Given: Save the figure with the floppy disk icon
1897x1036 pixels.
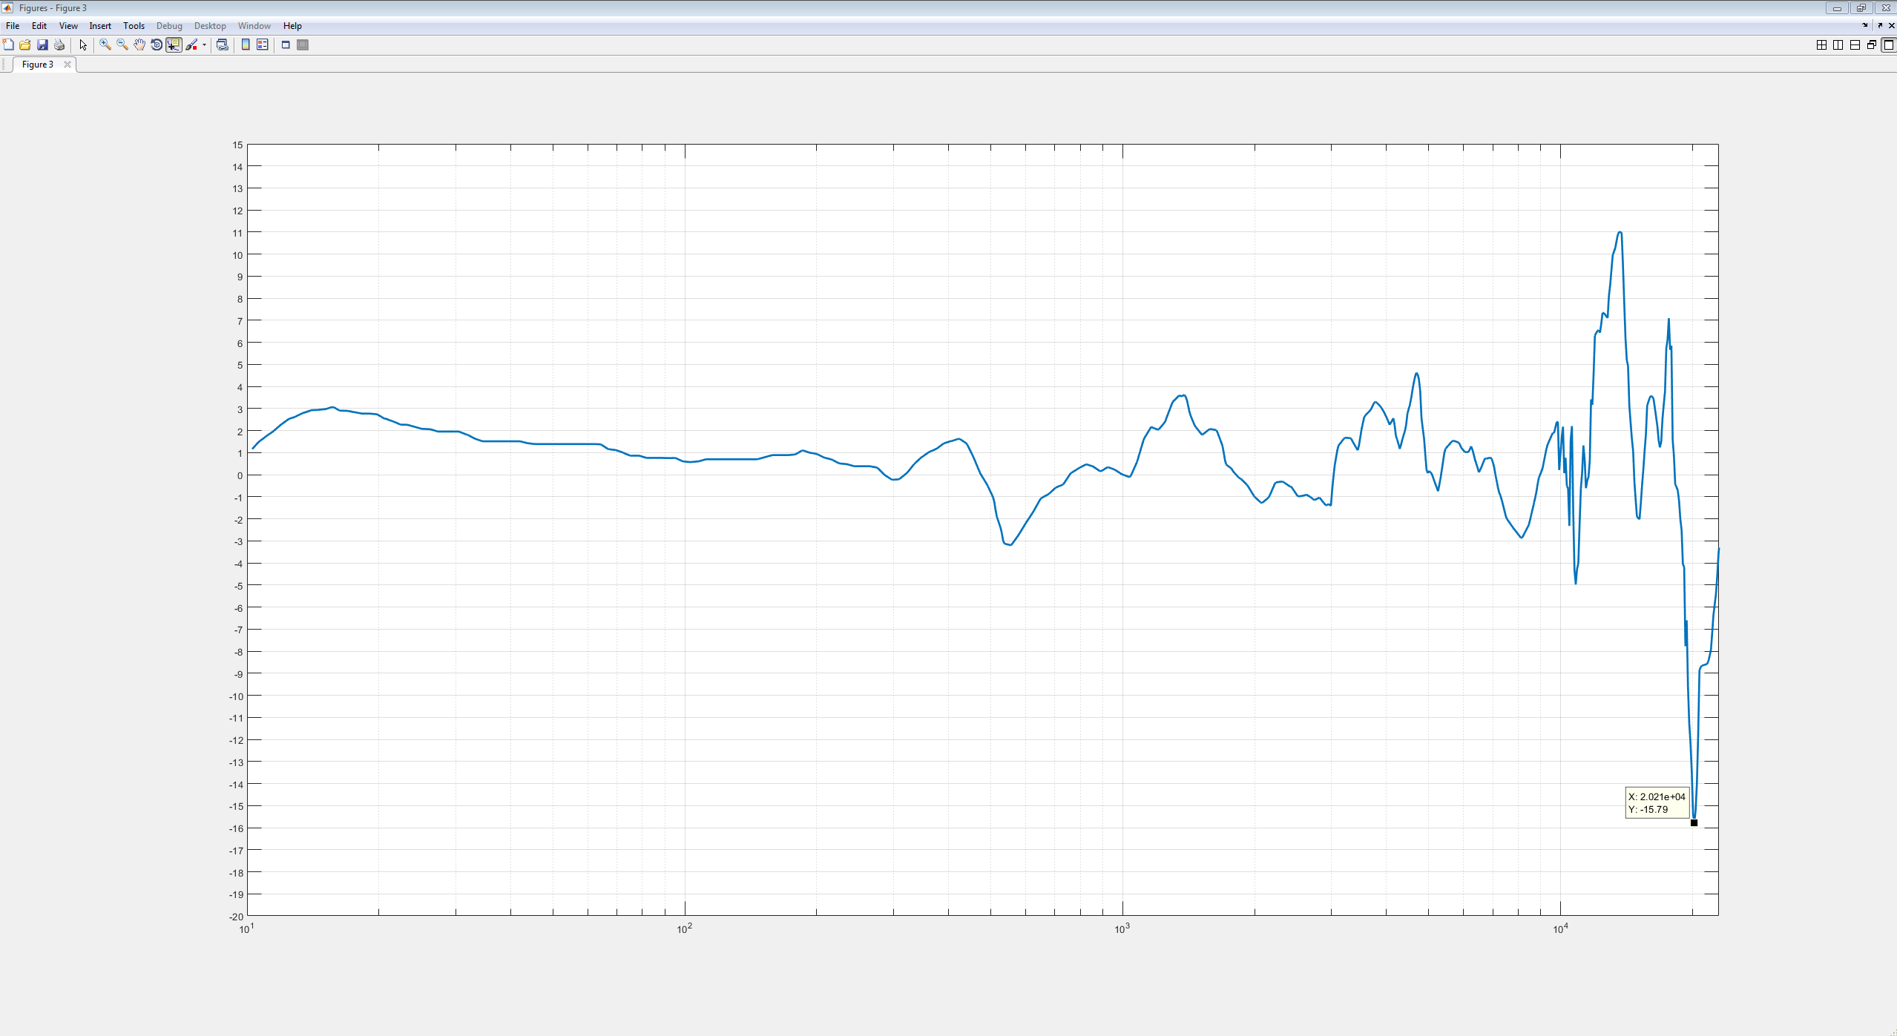Looking at the screenshot, I should 42,44.
